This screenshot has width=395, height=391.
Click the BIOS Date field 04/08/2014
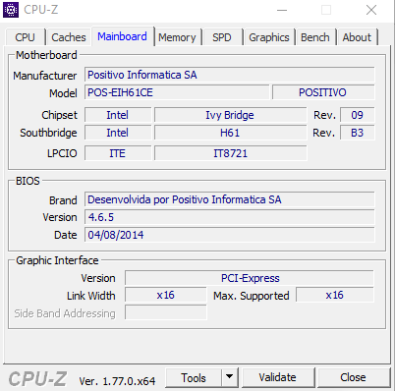click(229, 235)
